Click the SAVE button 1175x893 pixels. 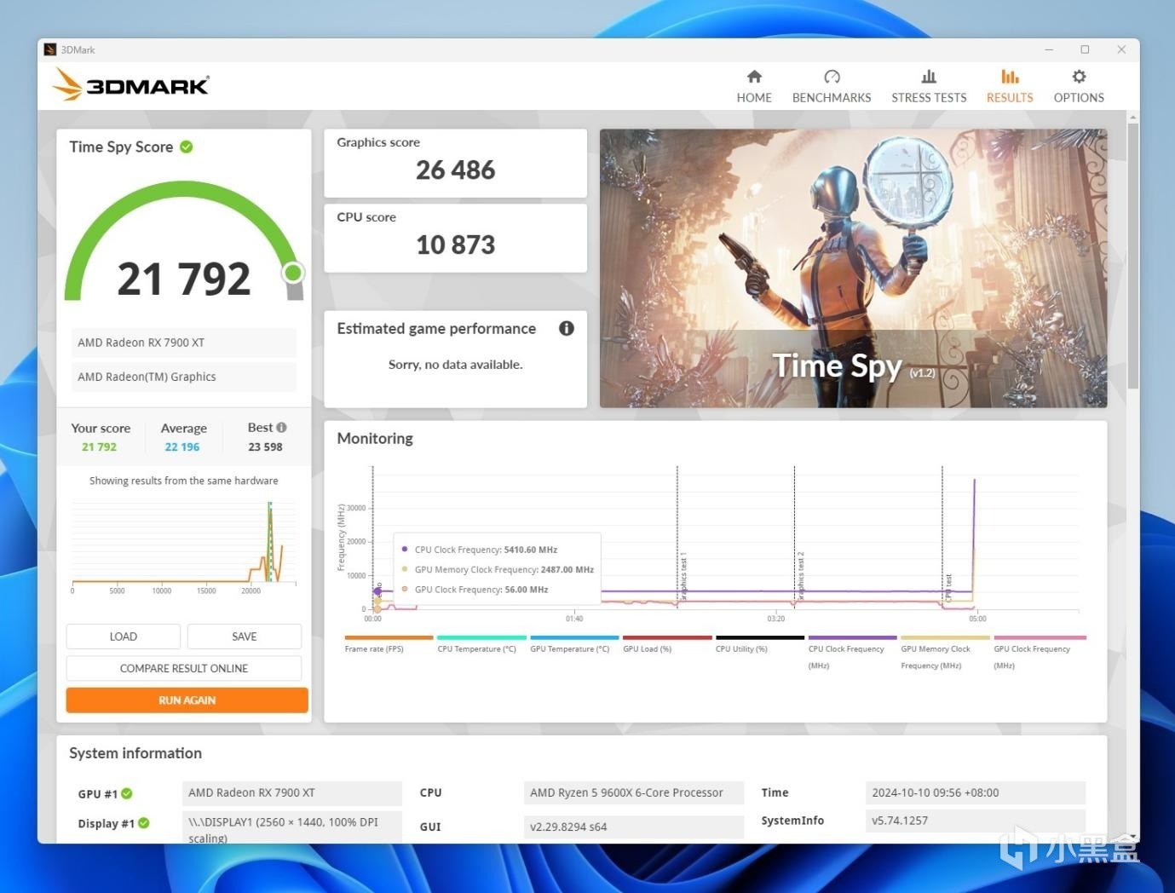[x=245, y=637]
